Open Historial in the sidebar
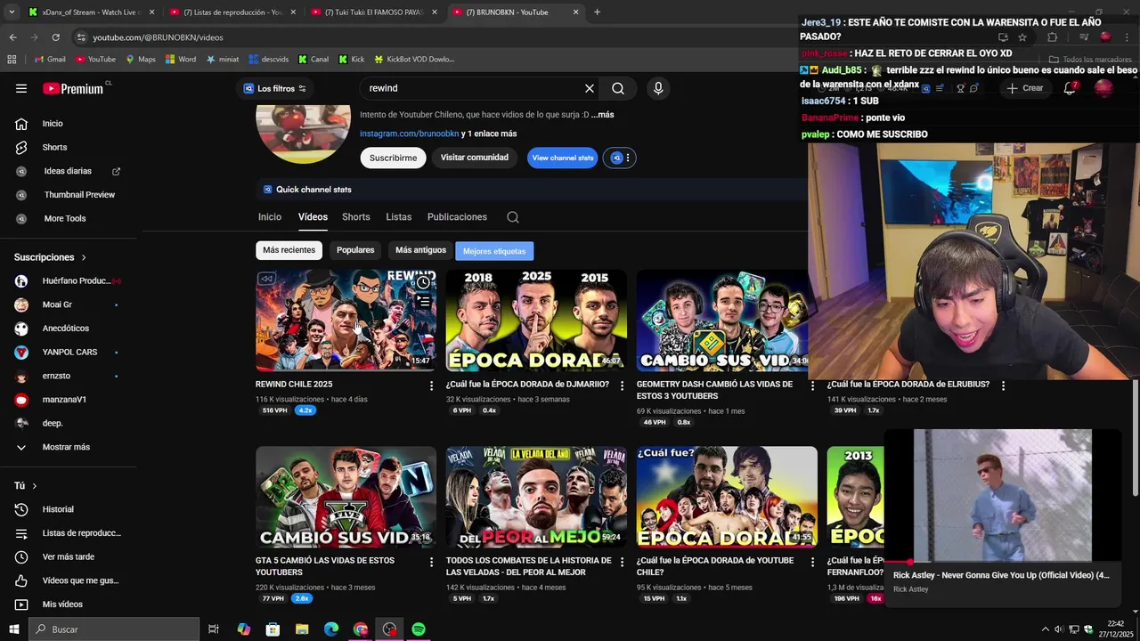Screen dimensions: 1140x641 (x=58, y=509)
